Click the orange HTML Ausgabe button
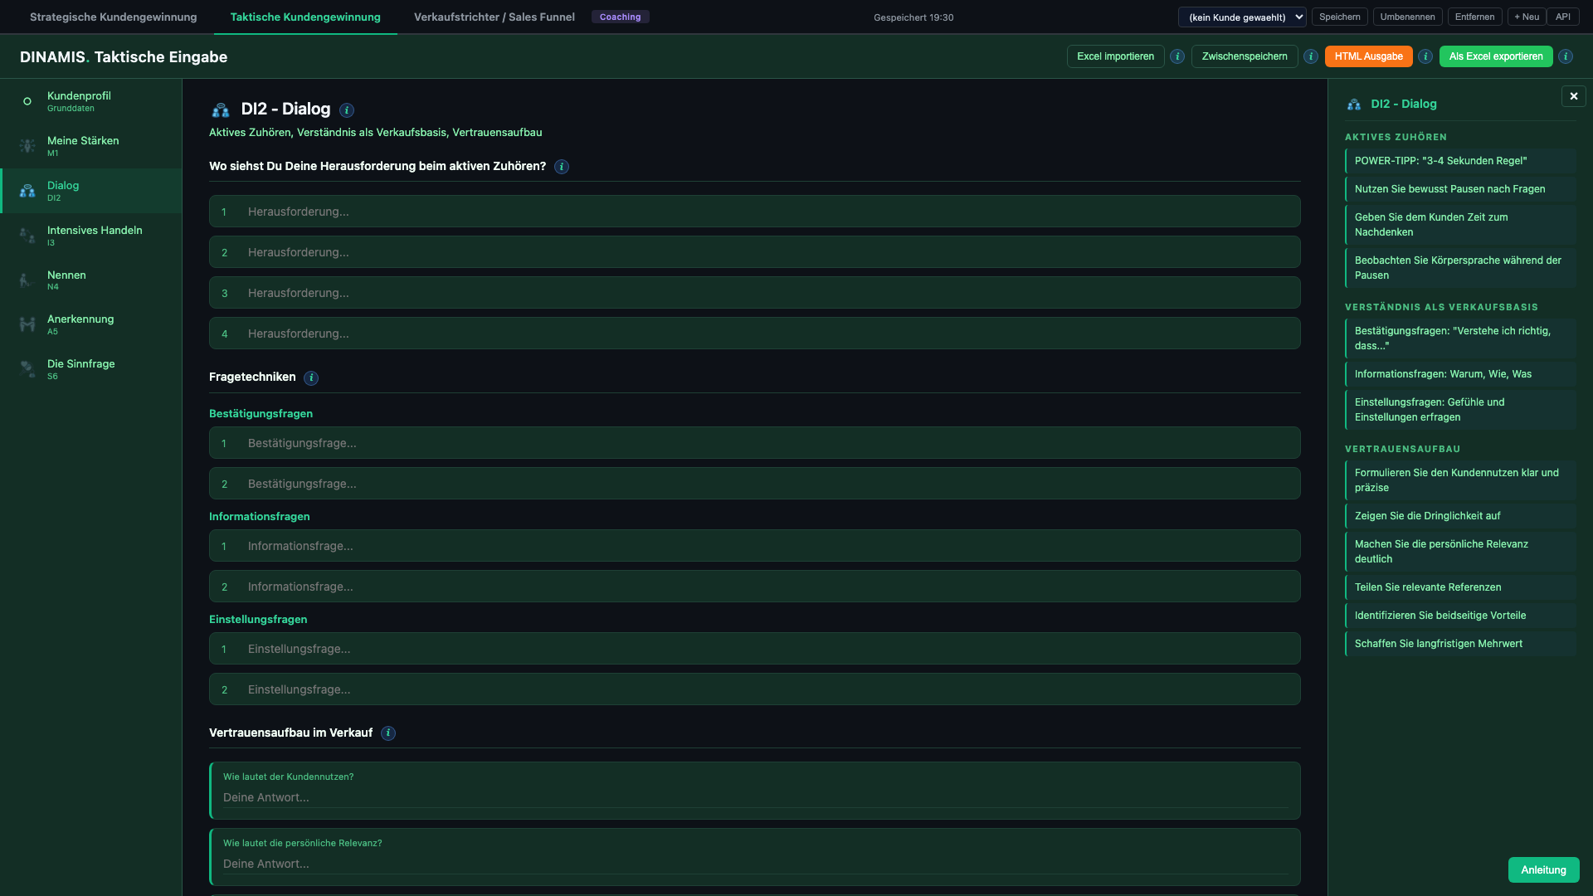This screenshot has width=1593, height=896. 1368,56
